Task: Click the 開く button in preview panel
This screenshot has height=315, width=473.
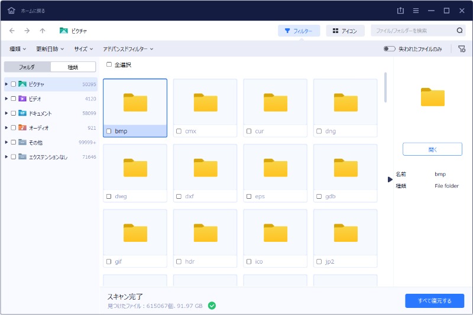Action: click(x=432, y=149)
